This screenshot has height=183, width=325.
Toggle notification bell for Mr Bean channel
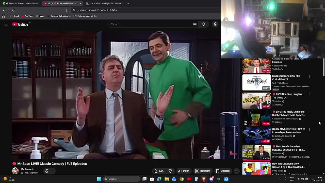pos(47,171)
